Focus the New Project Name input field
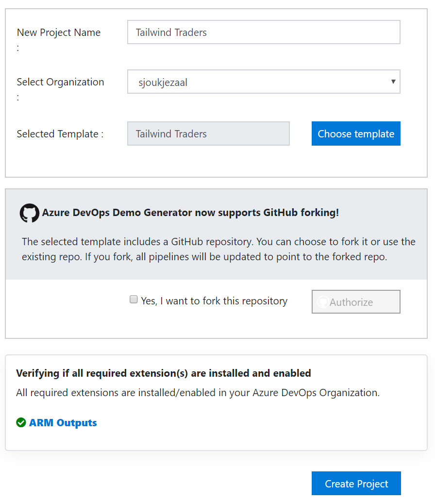The image size is (435, 501). click(264, 33)
